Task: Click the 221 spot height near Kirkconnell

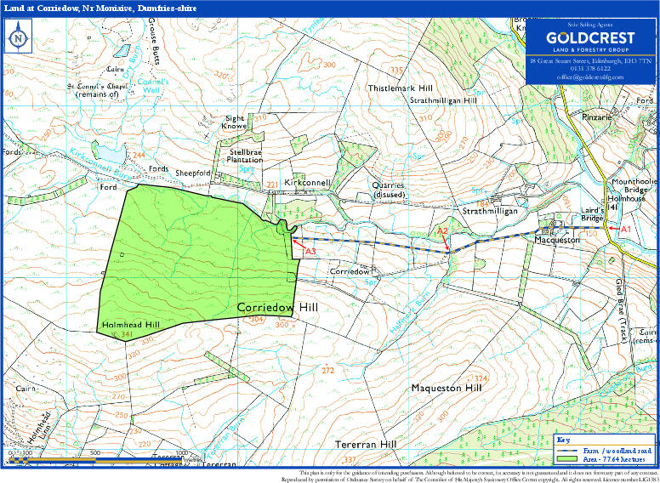Action: (x=274, y=185)
